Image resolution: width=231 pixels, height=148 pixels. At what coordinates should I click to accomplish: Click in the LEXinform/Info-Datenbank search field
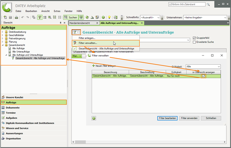187,4
